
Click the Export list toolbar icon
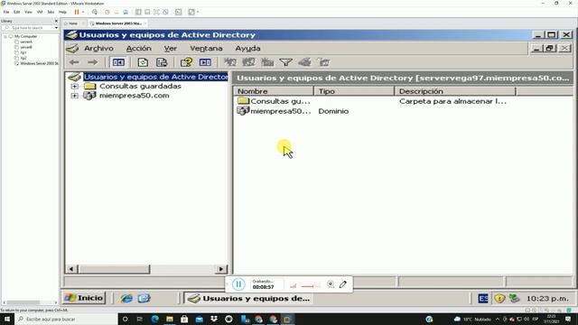coord(162,62)
